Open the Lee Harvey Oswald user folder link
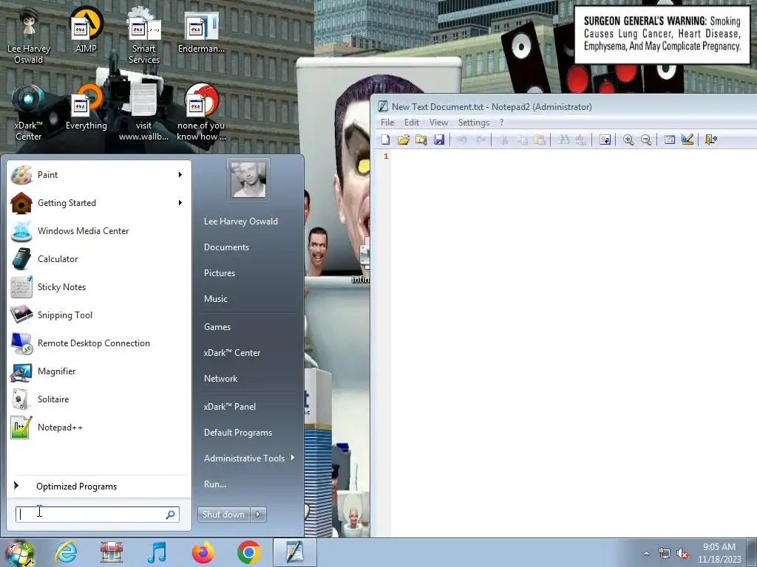The height and width of the screenshot is (567, 757). pyautogui.click(x=241, y=221)
